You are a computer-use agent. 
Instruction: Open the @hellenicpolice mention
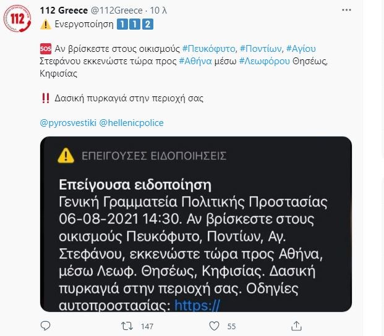(131, 123)
